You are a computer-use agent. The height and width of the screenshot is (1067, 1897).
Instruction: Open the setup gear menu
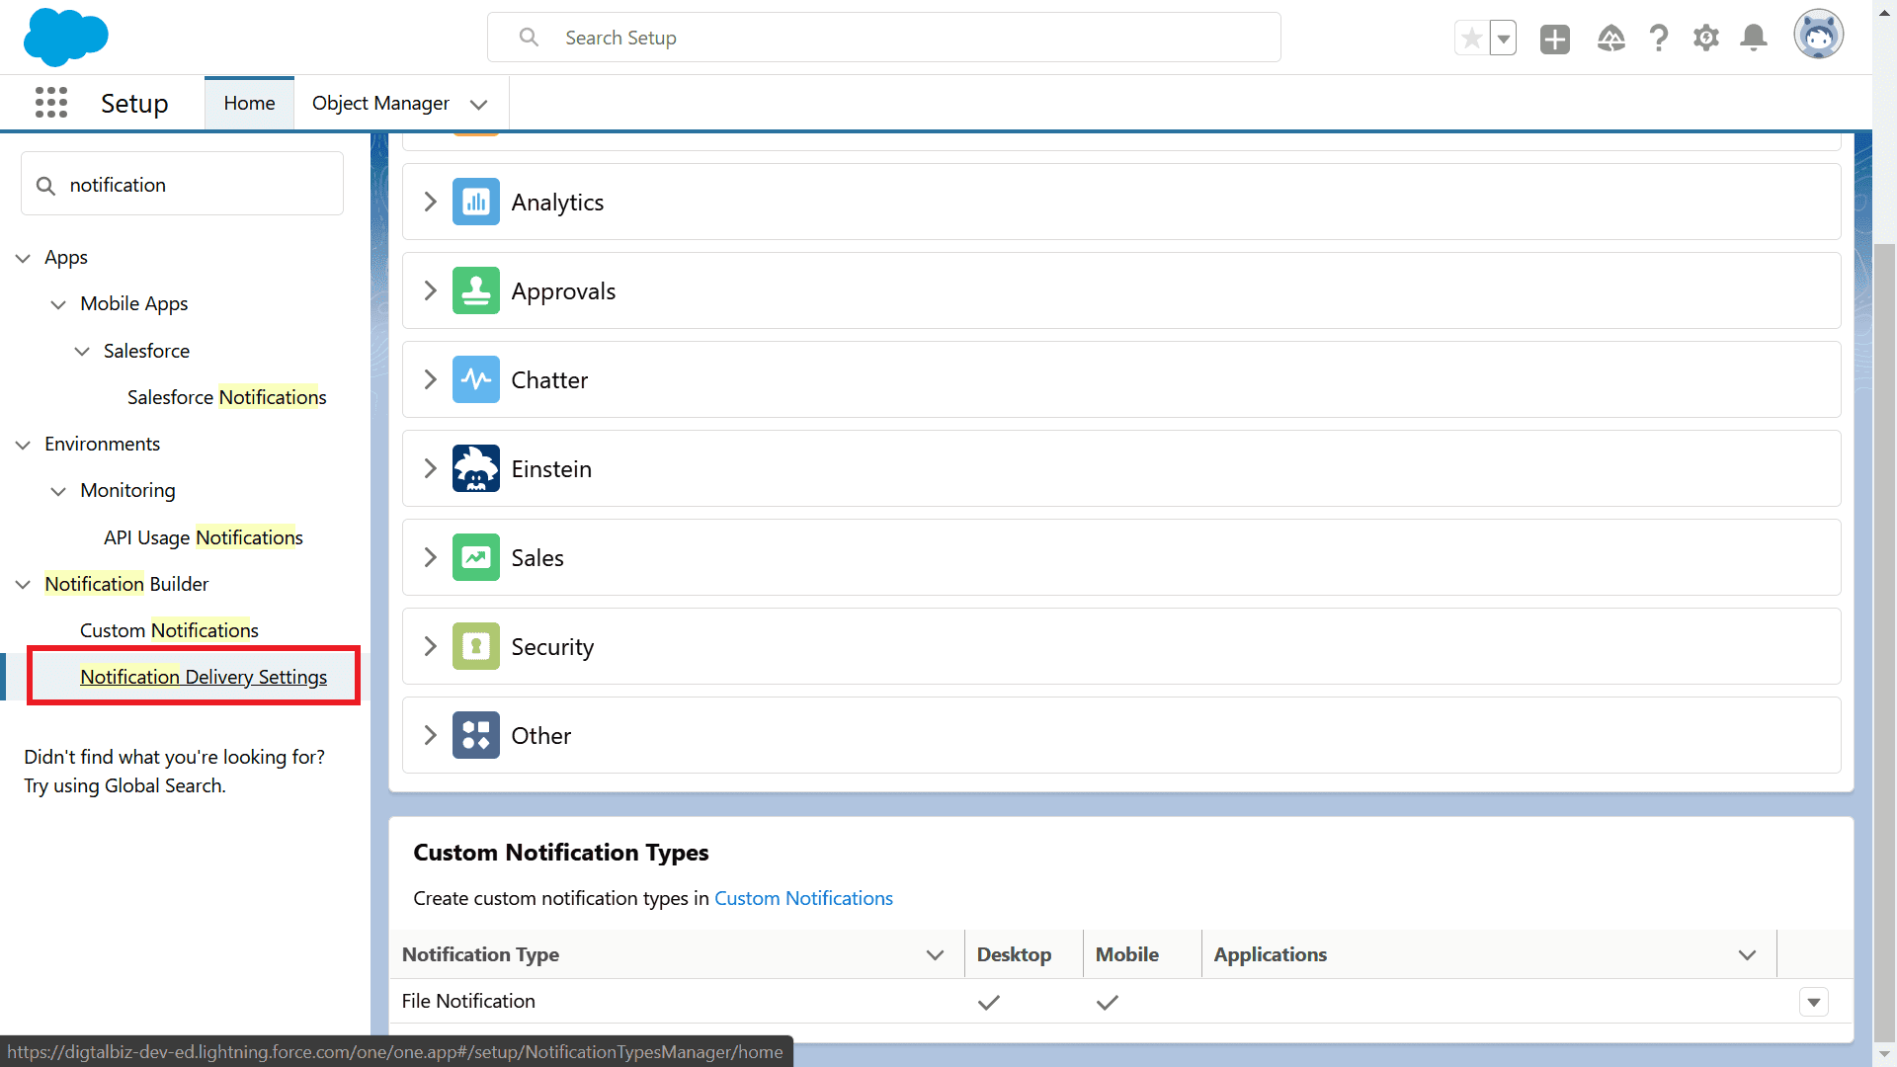(x=1706, y=39)
